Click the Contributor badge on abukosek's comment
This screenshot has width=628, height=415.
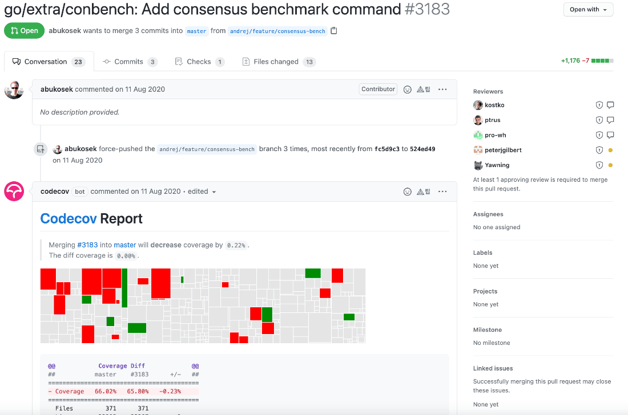378,89
